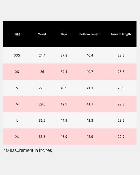Click the XL hips value 46.9

click(64, 137)
